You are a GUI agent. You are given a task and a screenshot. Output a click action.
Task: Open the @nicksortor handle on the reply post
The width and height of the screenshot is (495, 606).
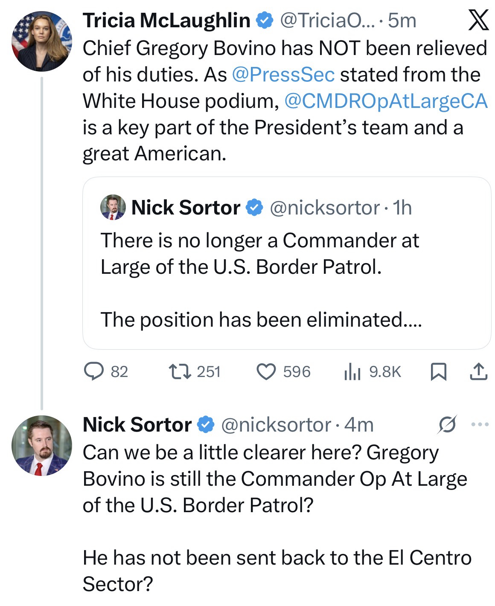coord(275,425)
